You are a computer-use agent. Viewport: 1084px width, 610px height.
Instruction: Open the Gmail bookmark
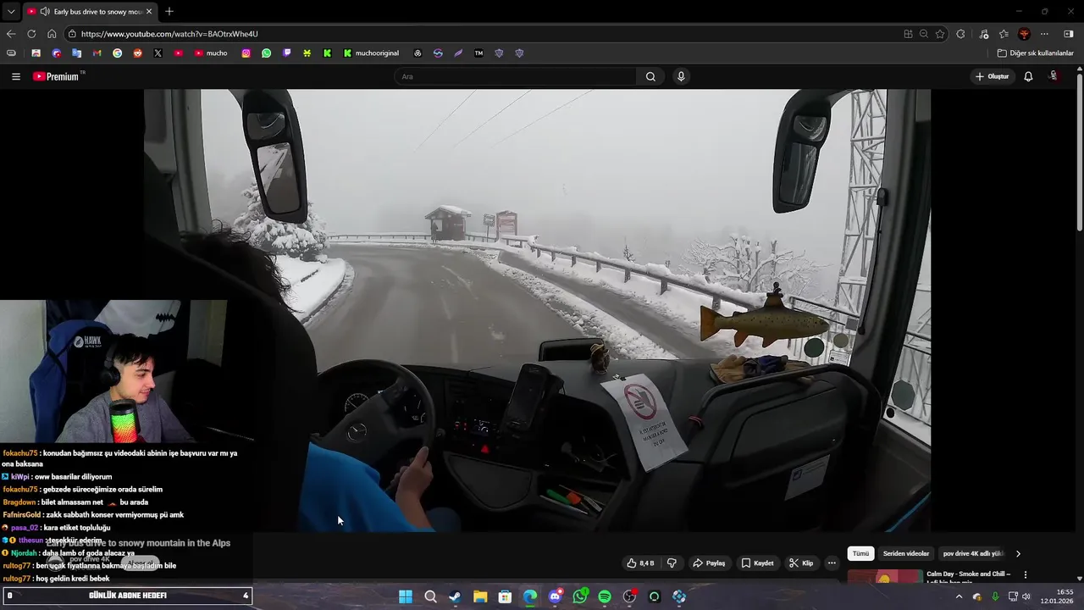[97, 53]
